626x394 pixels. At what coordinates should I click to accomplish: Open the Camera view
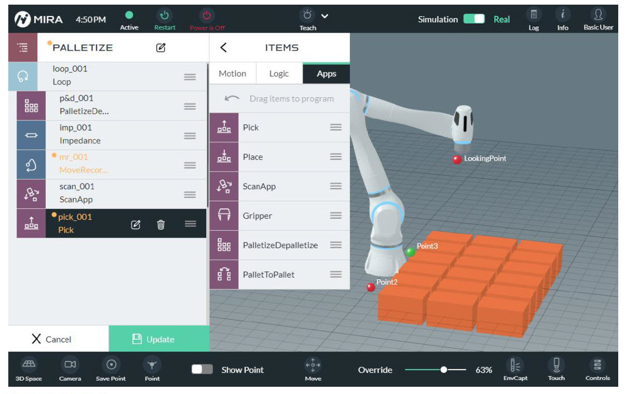70,369
